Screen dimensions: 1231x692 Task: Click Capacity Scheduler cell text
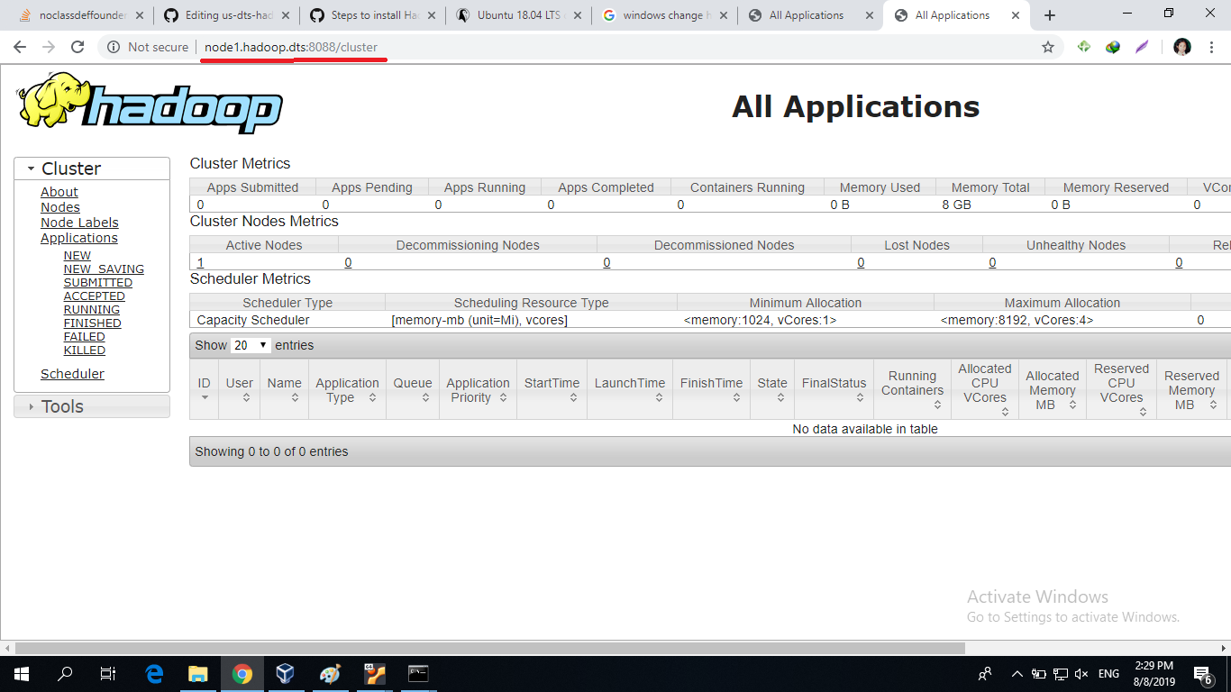coord(253,320)
